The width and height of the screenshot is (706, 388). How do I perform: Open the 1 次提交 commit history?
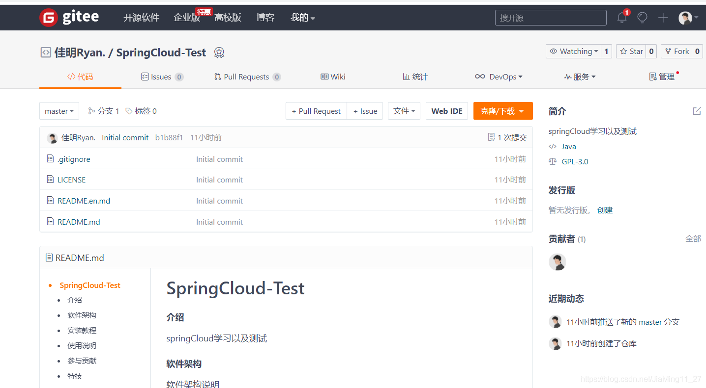507,137
